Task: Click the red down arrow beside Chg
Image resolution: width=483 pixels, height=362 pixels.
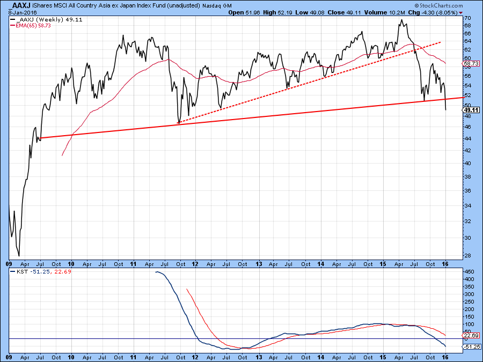Action: tap(460, 13)
